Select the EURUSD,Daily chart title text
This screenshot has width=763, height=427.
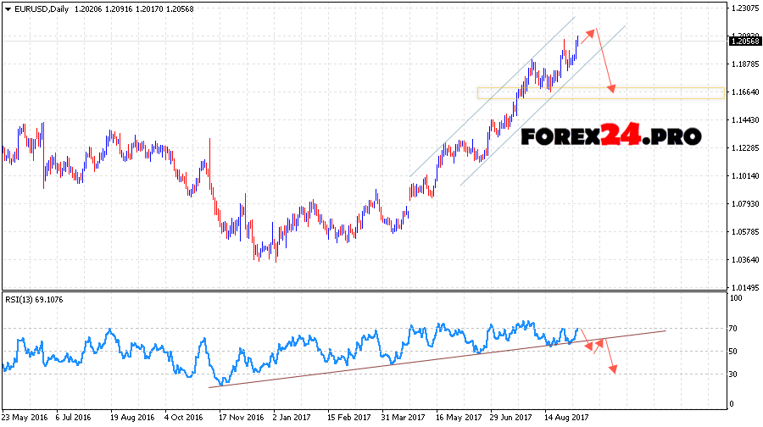click(x=42, y=8)
